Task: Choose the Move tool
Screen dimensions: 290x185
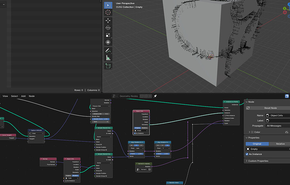Action: coord(108,21)
